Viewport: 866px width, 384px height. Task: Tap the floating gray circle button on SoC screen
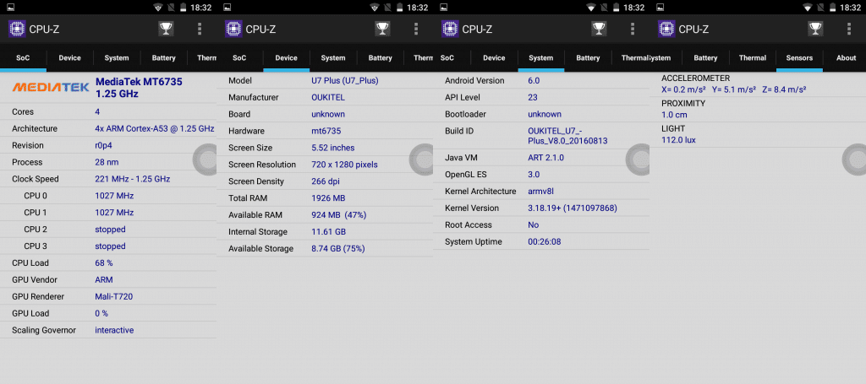pos(205,160)
